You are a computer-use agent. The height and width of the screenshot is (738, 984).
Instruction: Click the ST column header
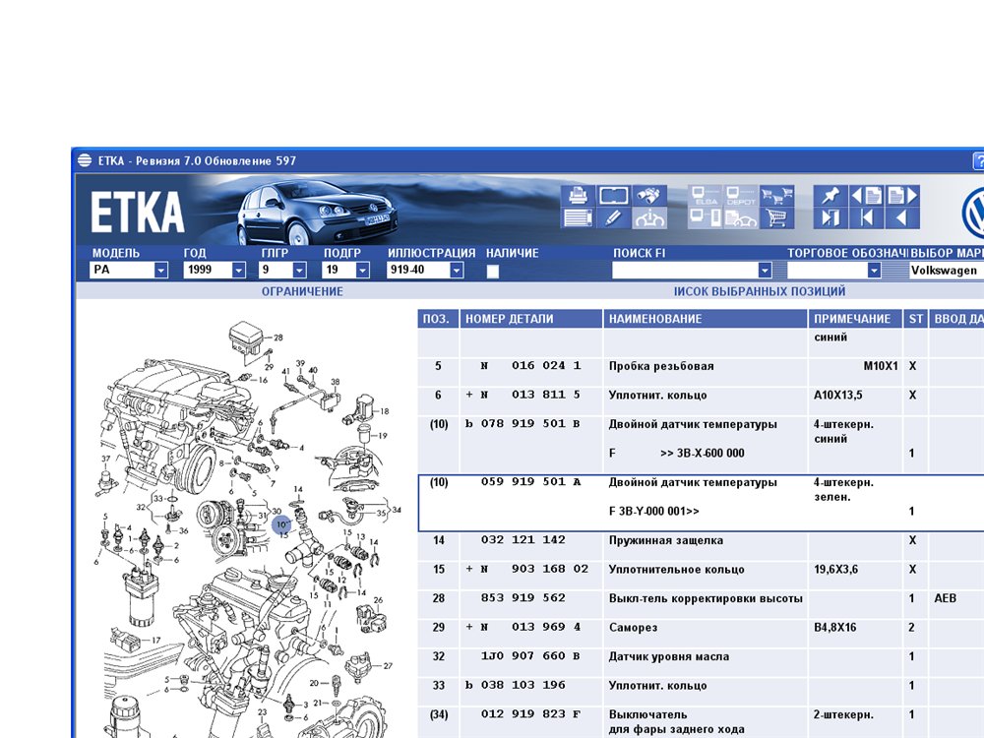tap(915, 319)
